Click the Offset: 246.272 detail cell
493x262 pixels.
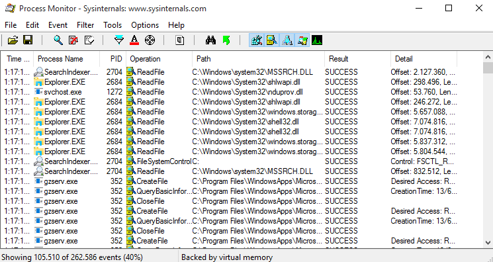[x=424, y=102]
